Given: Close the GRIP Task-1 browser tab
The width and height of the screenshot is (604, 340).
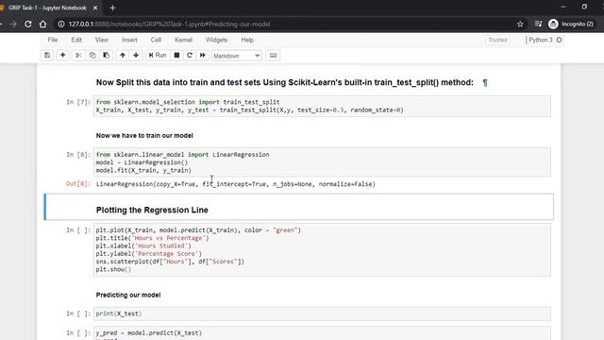Looking at the screenshot, I should pyautogui.click(x=95, y=8).
